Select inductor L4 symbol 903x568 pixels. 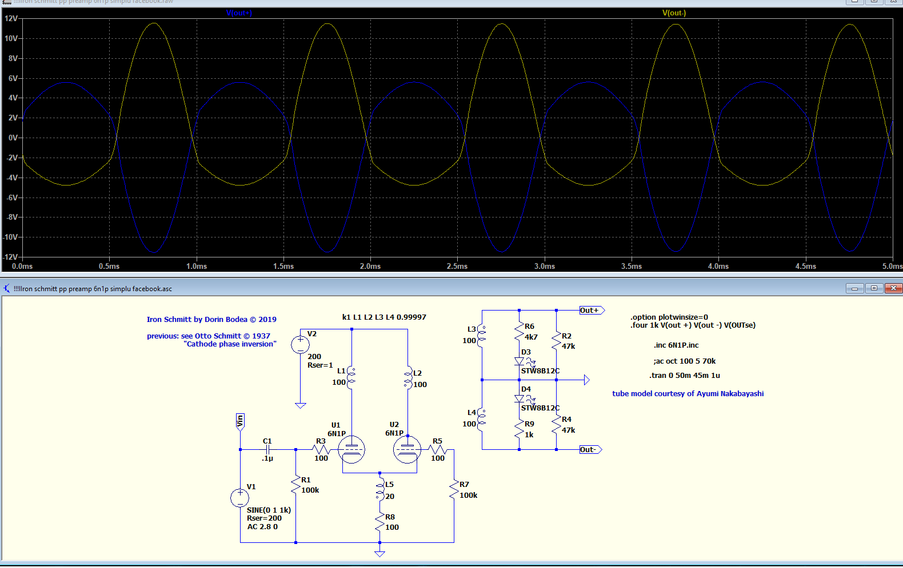pyautogui.click(x=482, y=420)
